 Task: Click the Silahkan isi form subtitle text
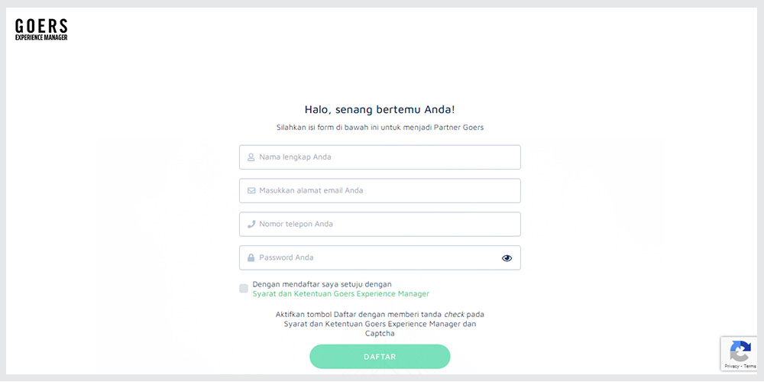tap(380, 128)
